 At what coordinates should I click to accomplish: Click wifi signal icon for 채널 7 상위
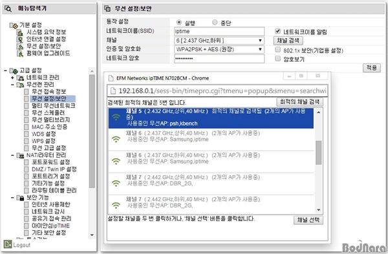116,184
